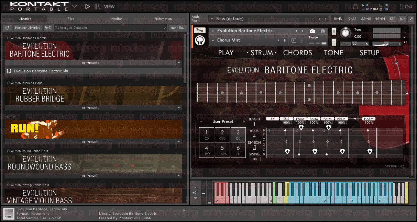Select next snapshot arrow beside Chorus Mist
Viewport: 417px width, 222px height.
point(285,40)
